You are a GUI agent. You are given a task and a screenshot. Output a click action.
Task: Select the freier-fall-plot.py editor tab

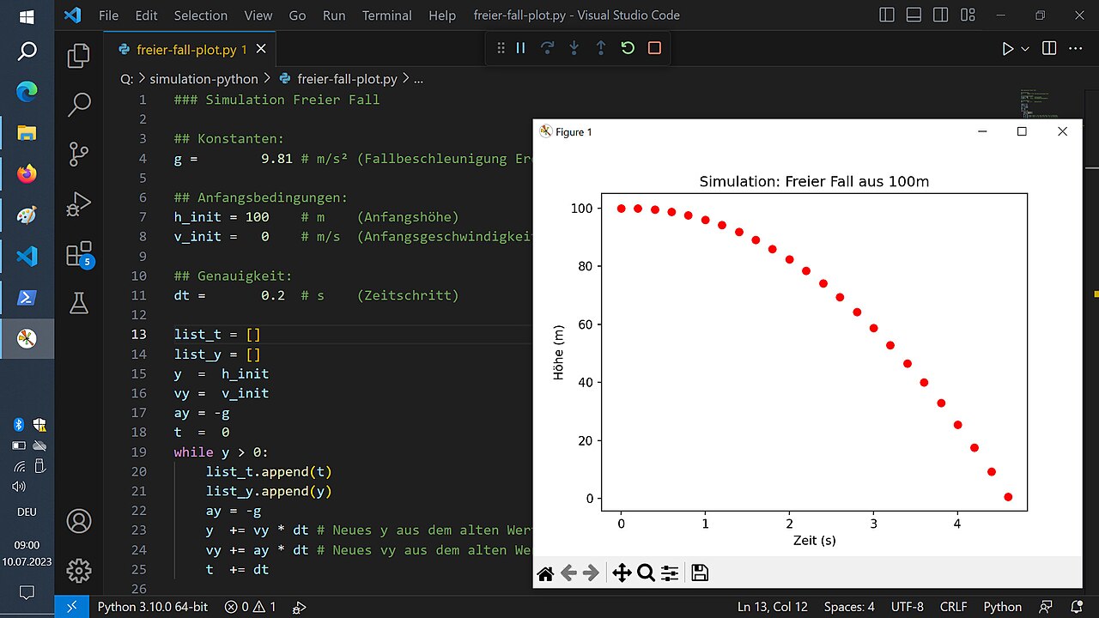pyautogui.click(x=185, y=50)
